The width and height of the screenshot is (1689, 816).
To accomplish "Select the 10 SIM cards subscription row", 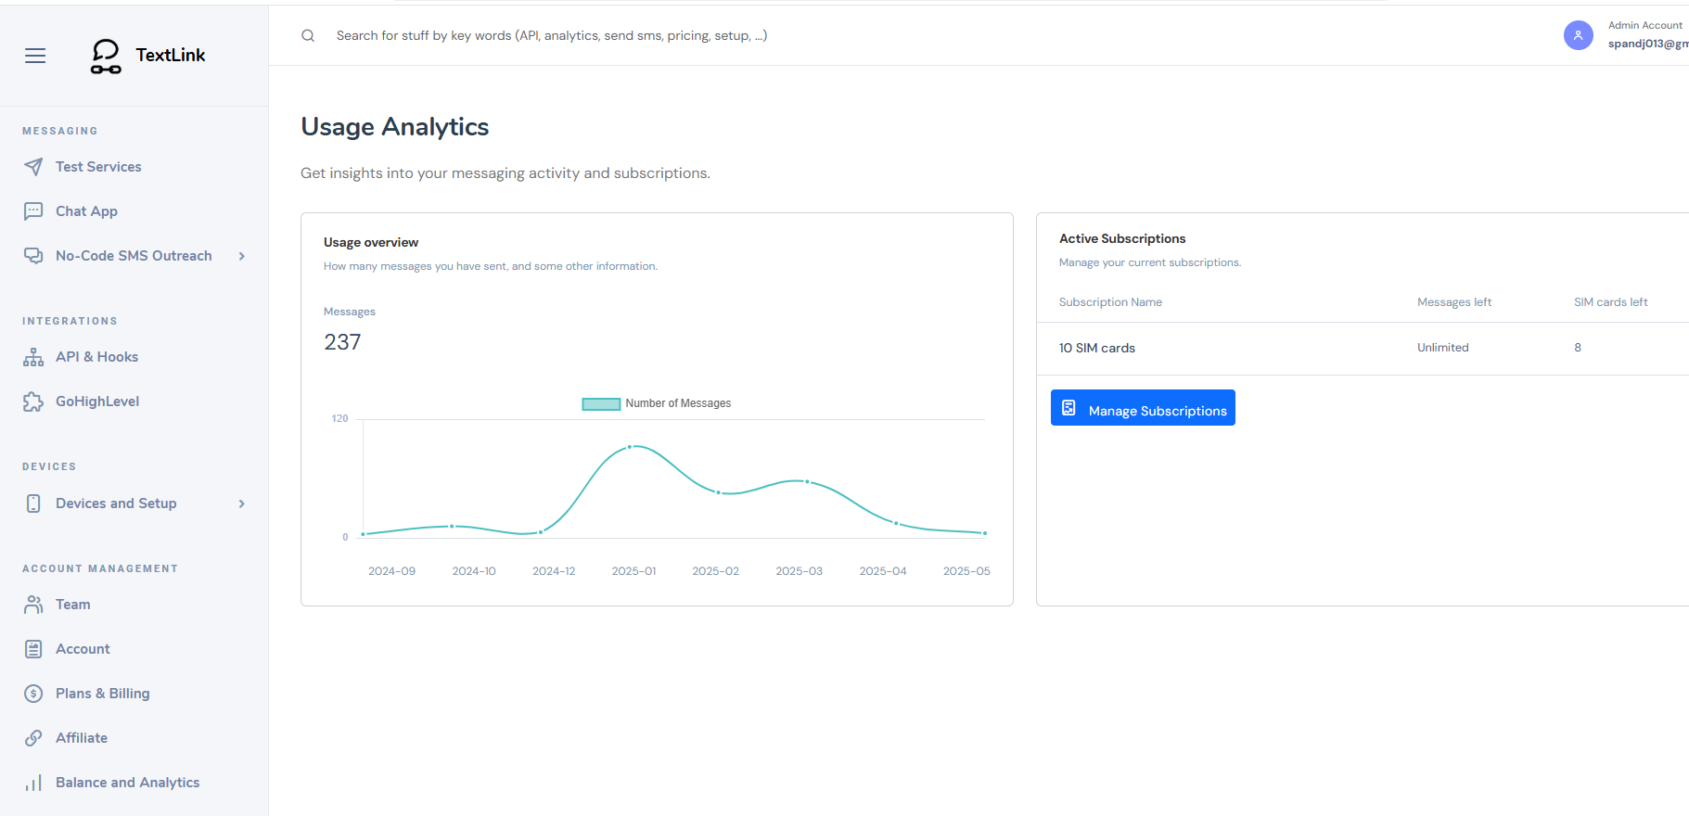I will coord(1097,349).
